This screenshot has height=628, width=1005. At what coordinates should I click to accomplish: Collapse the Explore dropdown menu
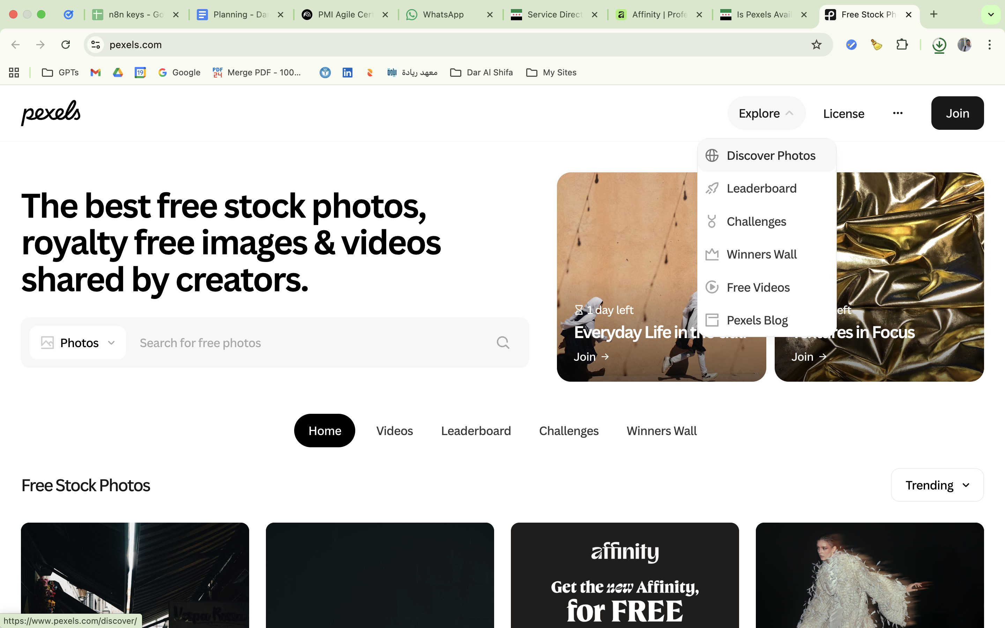click(x=766, y=113)
